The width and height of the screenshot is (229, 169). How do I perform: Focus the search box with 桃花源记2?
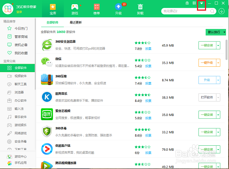(x=186, y=11)
